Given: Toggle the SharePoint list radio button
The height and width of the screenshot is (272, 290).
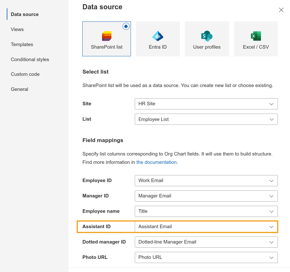Looking at the screenshot, I should tap(126, 27).
